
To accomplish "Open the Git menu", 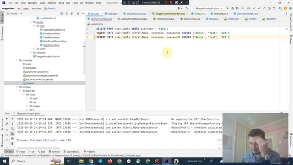I will (81, 3).
